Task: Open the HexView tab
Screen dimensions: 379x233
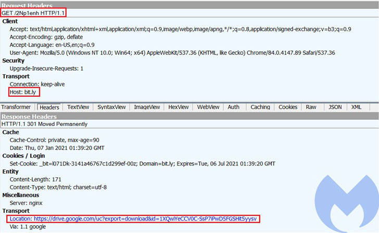Action: (x=179, y=107)
